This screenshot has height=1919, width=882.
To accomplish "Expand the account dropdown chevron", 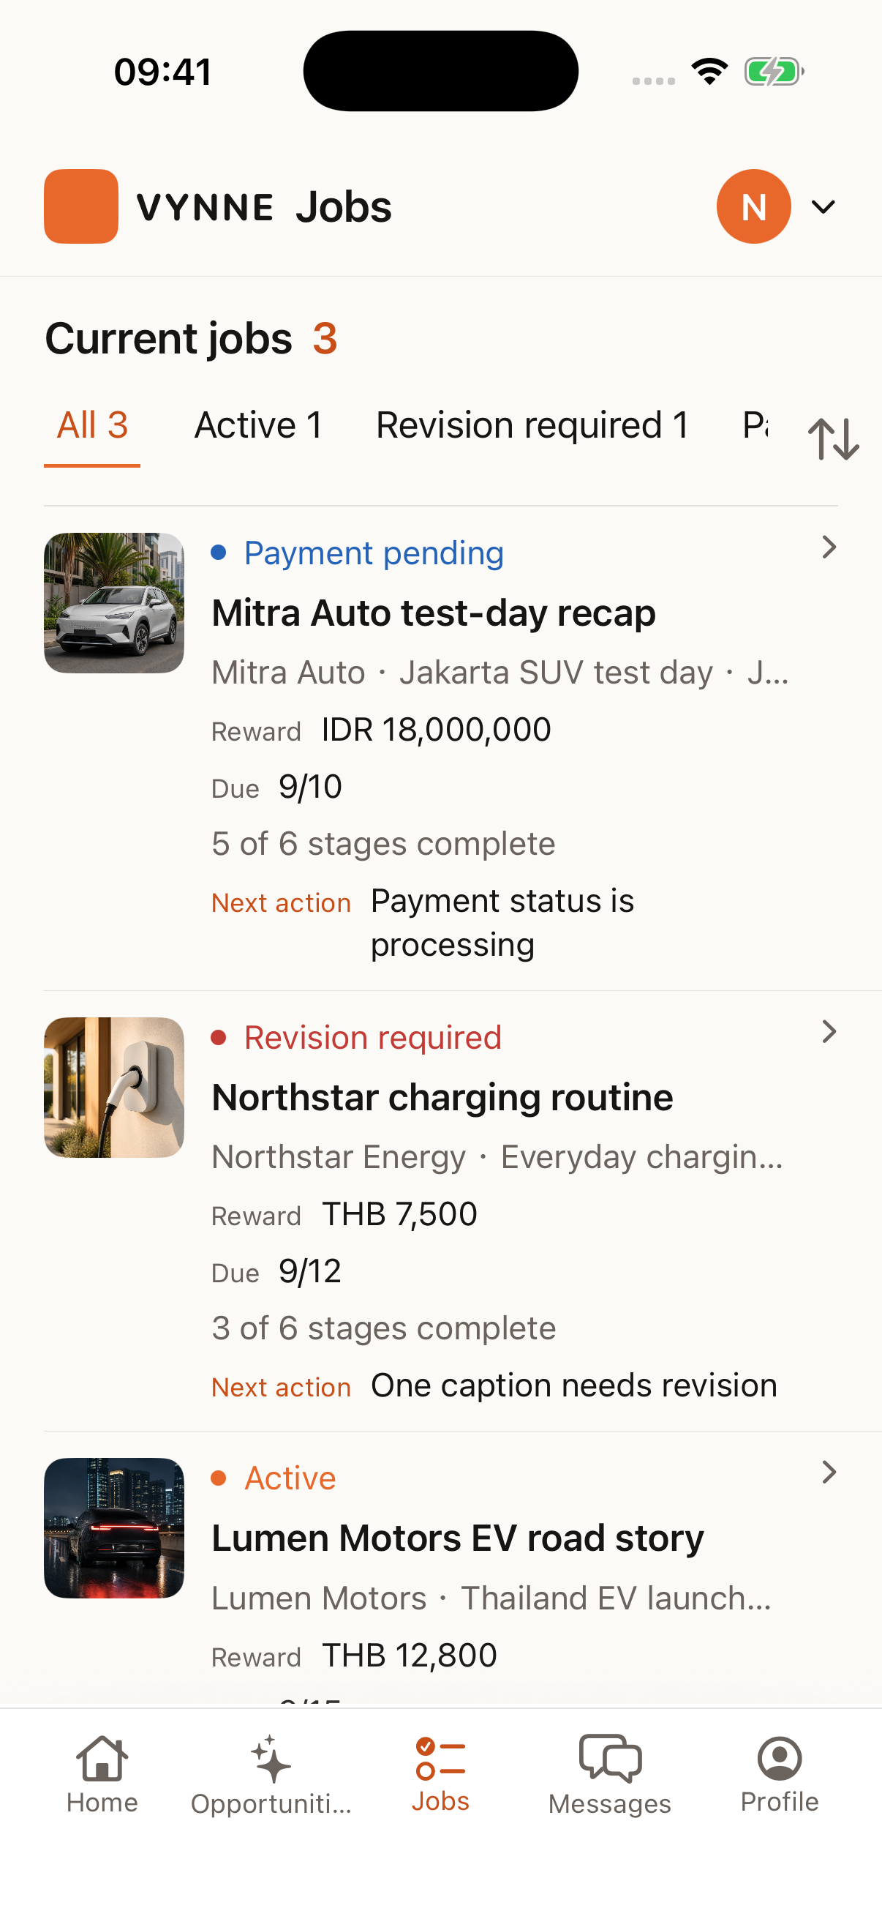I will [823, 206].
